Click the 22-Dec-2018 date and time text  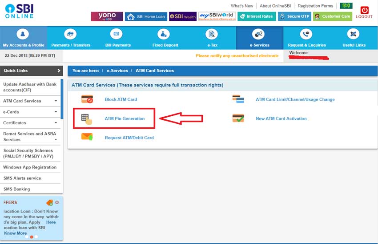(x=30, y=55)
